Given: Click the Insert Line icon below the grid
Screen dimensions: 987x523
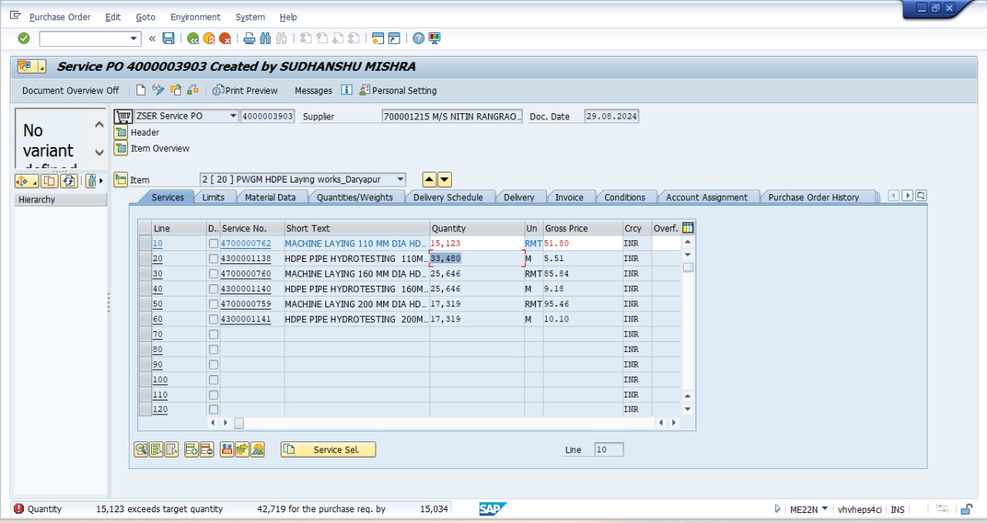Looking at the screenshot, I should click(x=191, y=450).
